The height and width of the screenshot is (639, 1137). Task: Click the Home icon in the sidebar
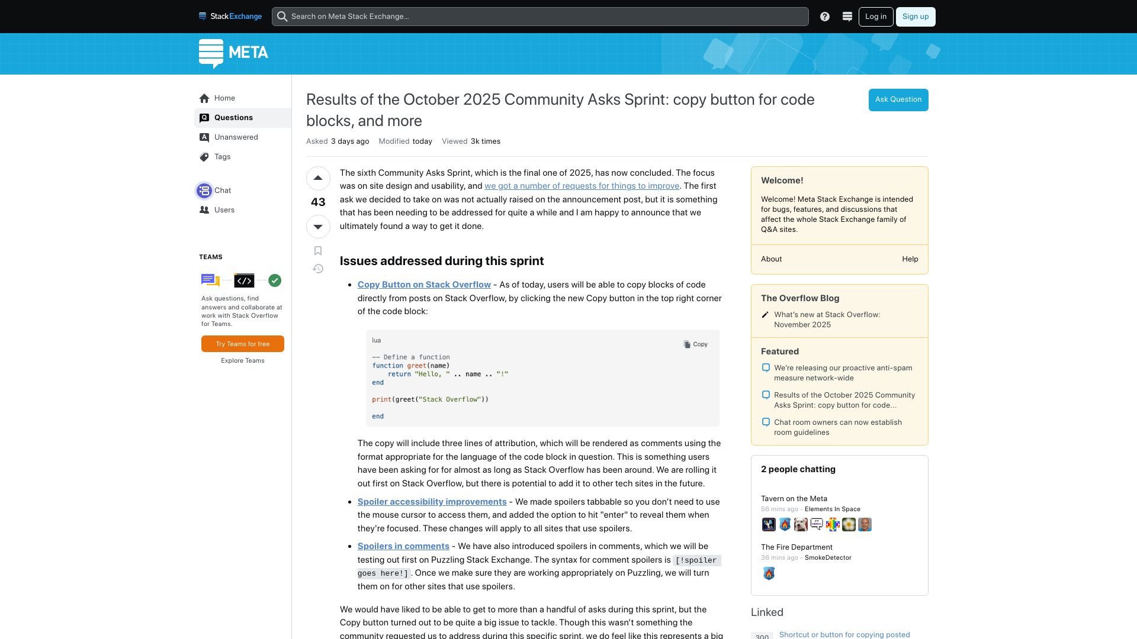(x=204, y=98)
